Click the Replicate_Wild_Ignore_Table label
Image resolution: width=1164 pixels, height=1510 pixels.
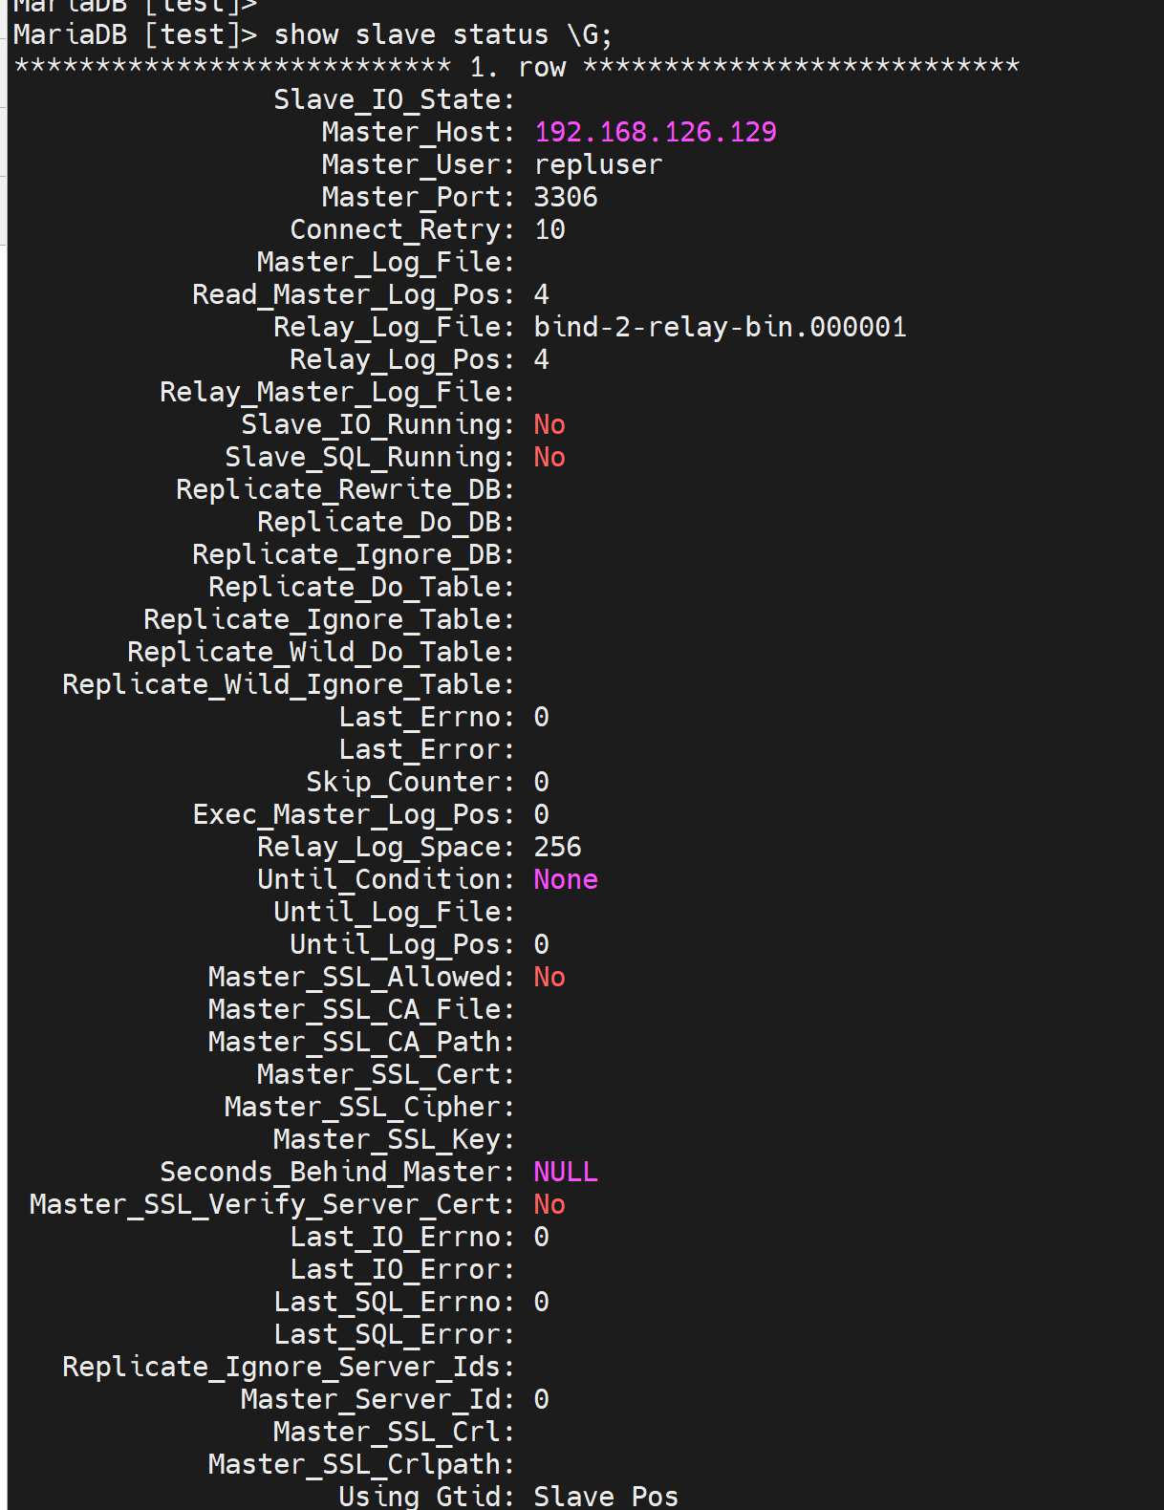[x=288, y=684]
